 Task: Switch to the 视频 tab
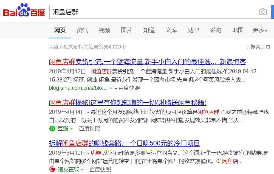pyautogui.click(x=104, y=30)
